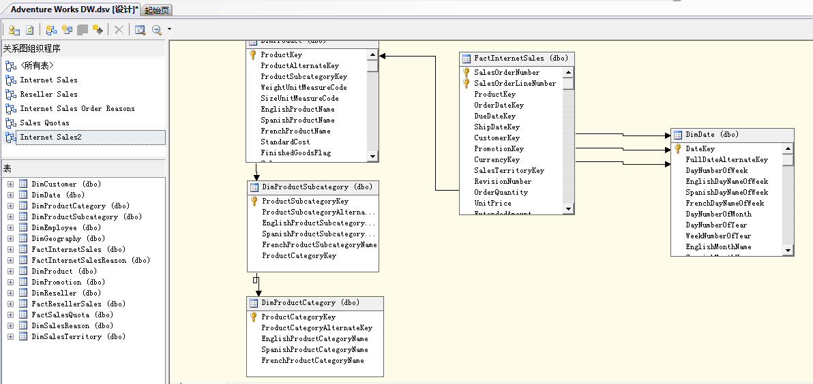
Task: Select the Reseller Sales diagram
Action: click(48, 94)
